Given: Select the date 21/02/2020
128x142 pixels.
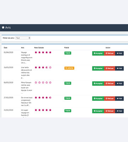Looking at the screenshot, I should (9, 110).
